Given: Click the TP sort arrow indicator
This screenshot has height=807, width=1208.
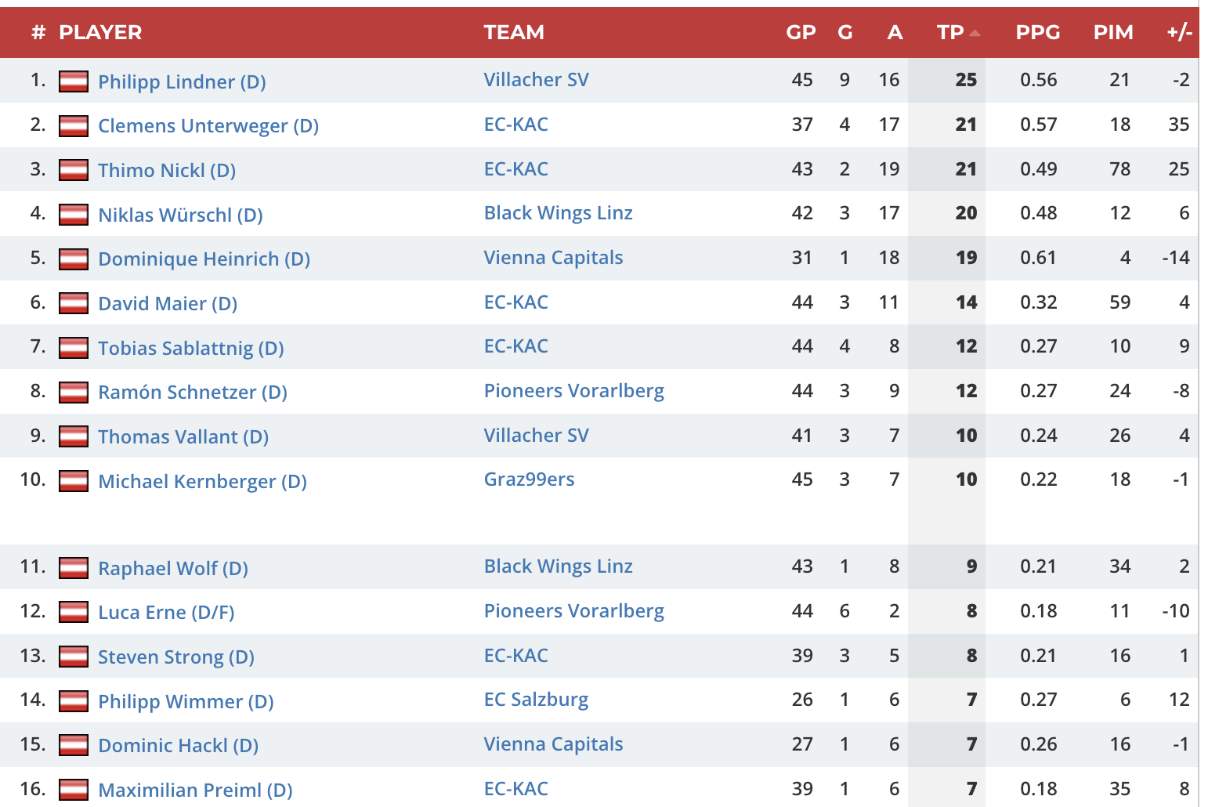Looking at the screenshot, I should point(975,33).
